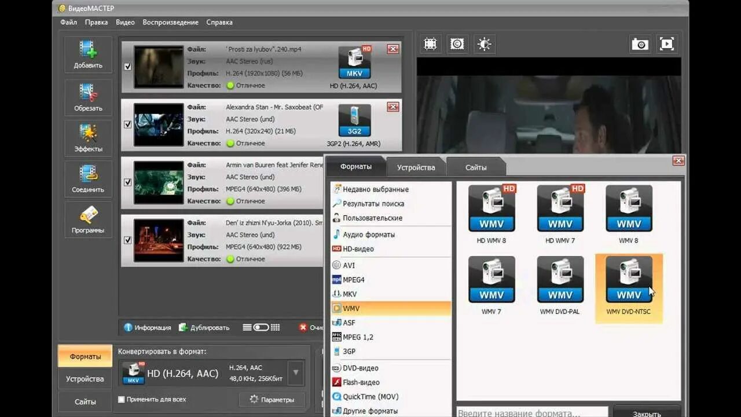Viewport: 741px width, 417px height.
Task: Select Аудио форматы category
Action: [x=391, y=235]
